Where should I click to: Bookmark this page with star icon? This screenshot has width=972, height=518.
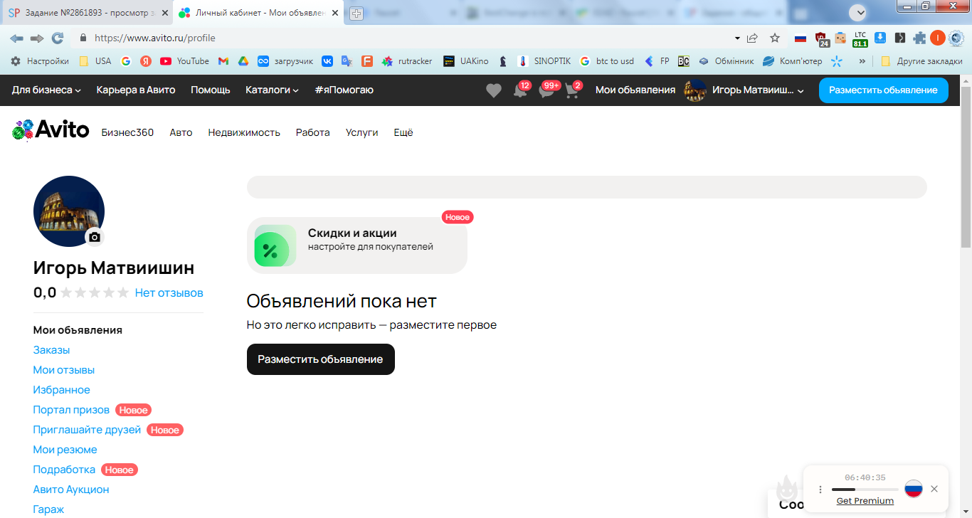[x=775, y=38]
